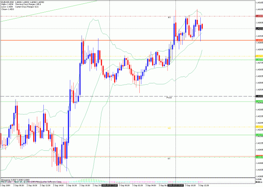The height and width of the screenshot is (187, 263).
Task: Click the orange-red solid line price tag
Action: (259, 40)
